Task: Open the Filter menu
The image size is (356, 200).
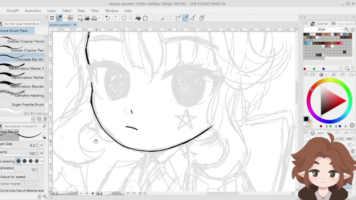Action: point(95,11)
